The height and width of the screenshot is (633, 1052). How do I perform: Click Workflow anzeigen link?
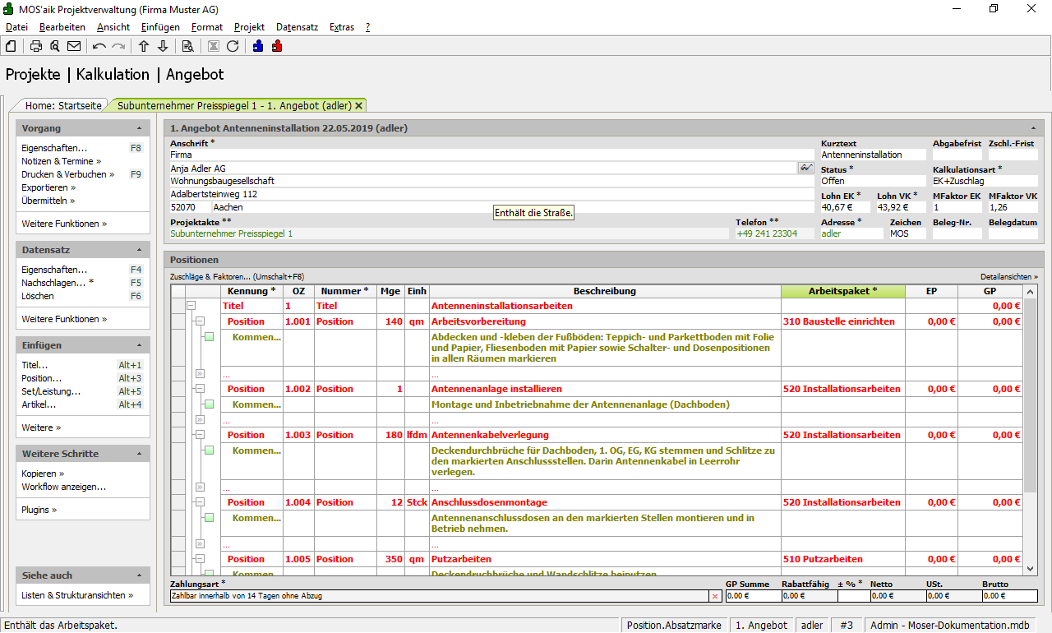click(63, 487)
